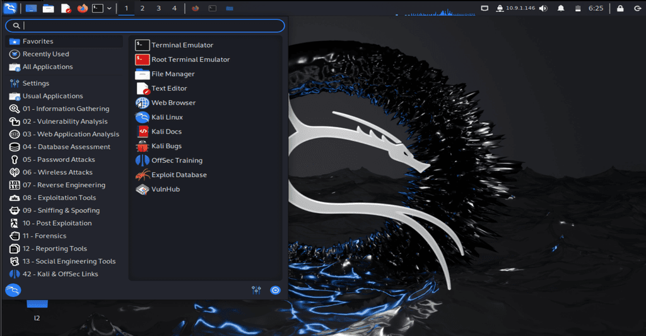Viewport: 646px width, 336px height.
Task: Open Kali Bugs entry
Action: 206,146
